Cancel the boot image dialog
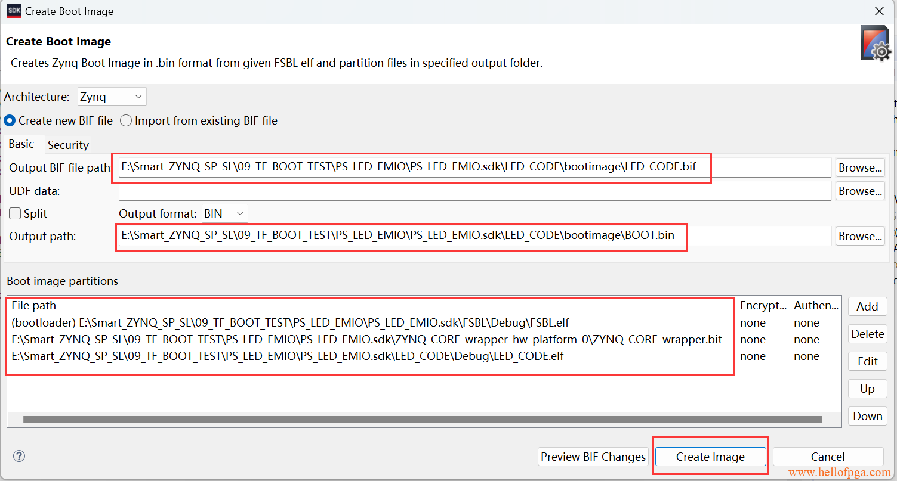The height and width of the screenshot is (481, 897). click(x=827, y=457)
